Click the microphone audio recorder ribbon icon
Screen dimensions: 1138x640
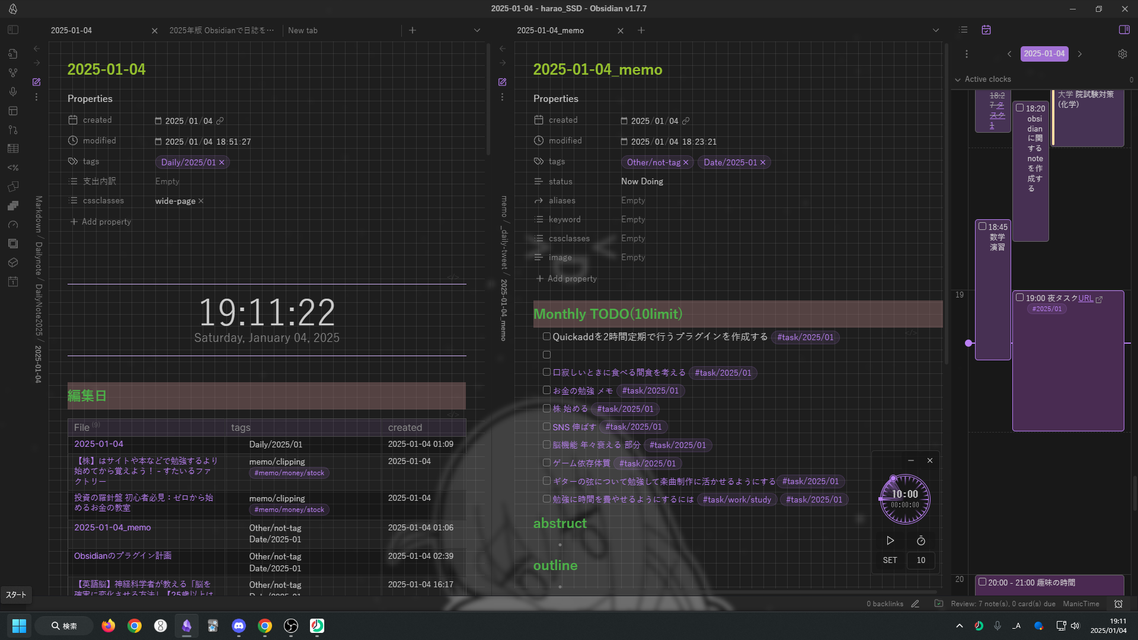(13, 92)
